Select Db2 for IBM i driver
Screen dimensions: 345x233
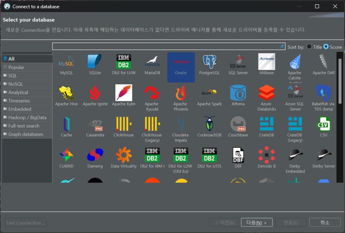coord(152,158)
